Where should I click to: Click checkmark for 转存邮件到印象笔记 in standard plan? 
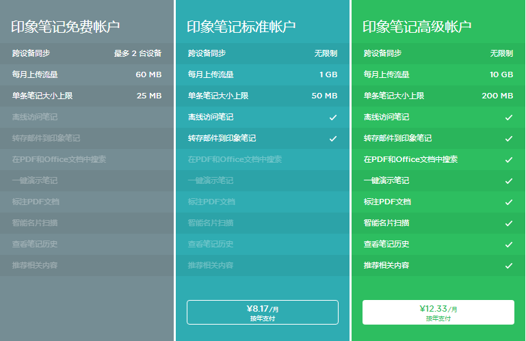(x=333, y=139)
